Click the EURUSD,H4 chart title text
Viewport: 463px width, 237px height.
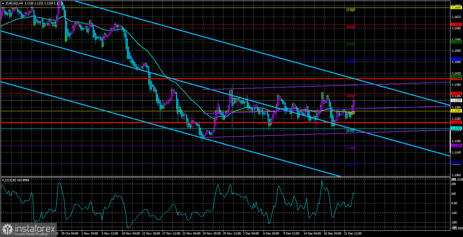(x=14, y=3)
